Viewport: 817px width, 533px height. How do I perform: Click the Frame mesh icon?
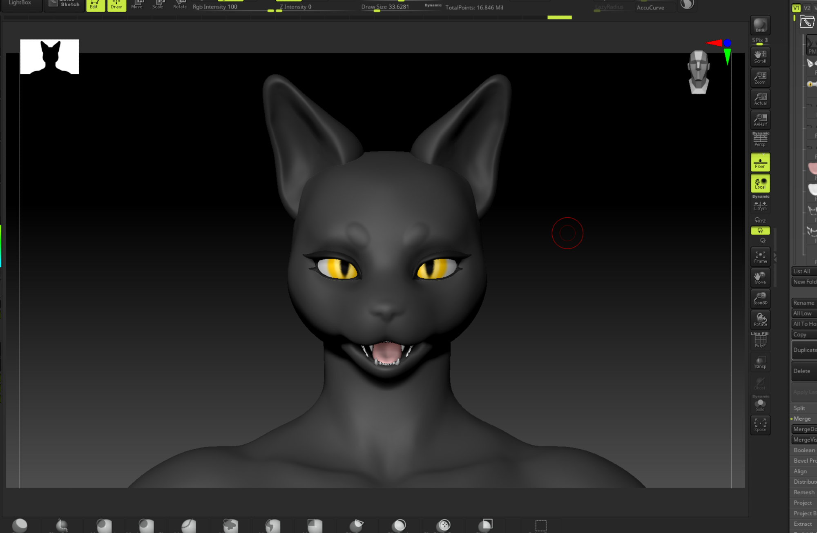point(760,256)
